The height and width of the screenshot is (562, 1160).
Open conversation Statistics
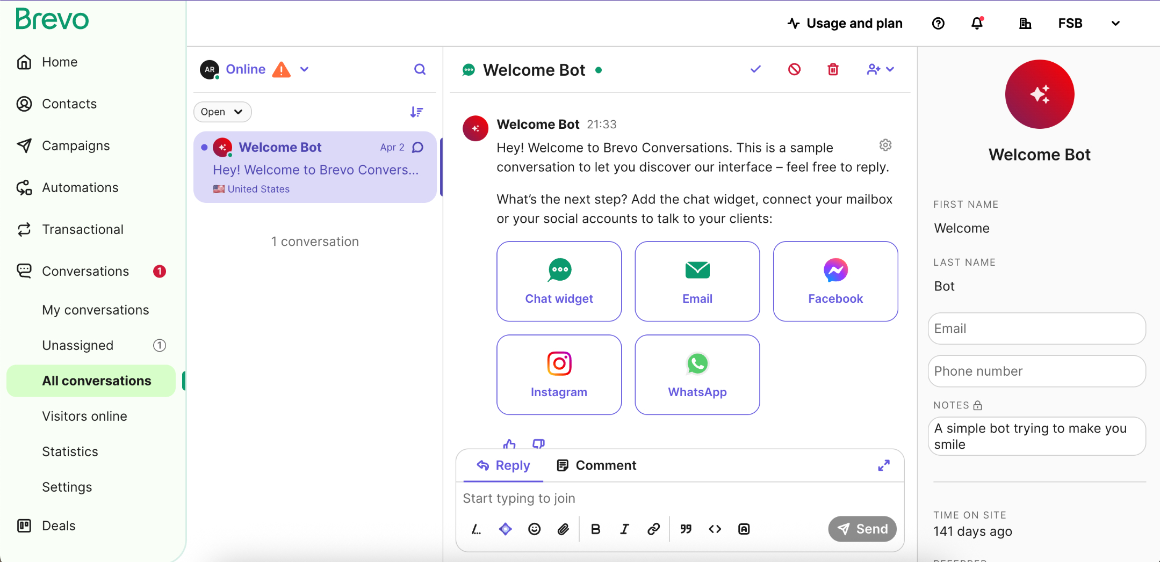coord(70,452)
